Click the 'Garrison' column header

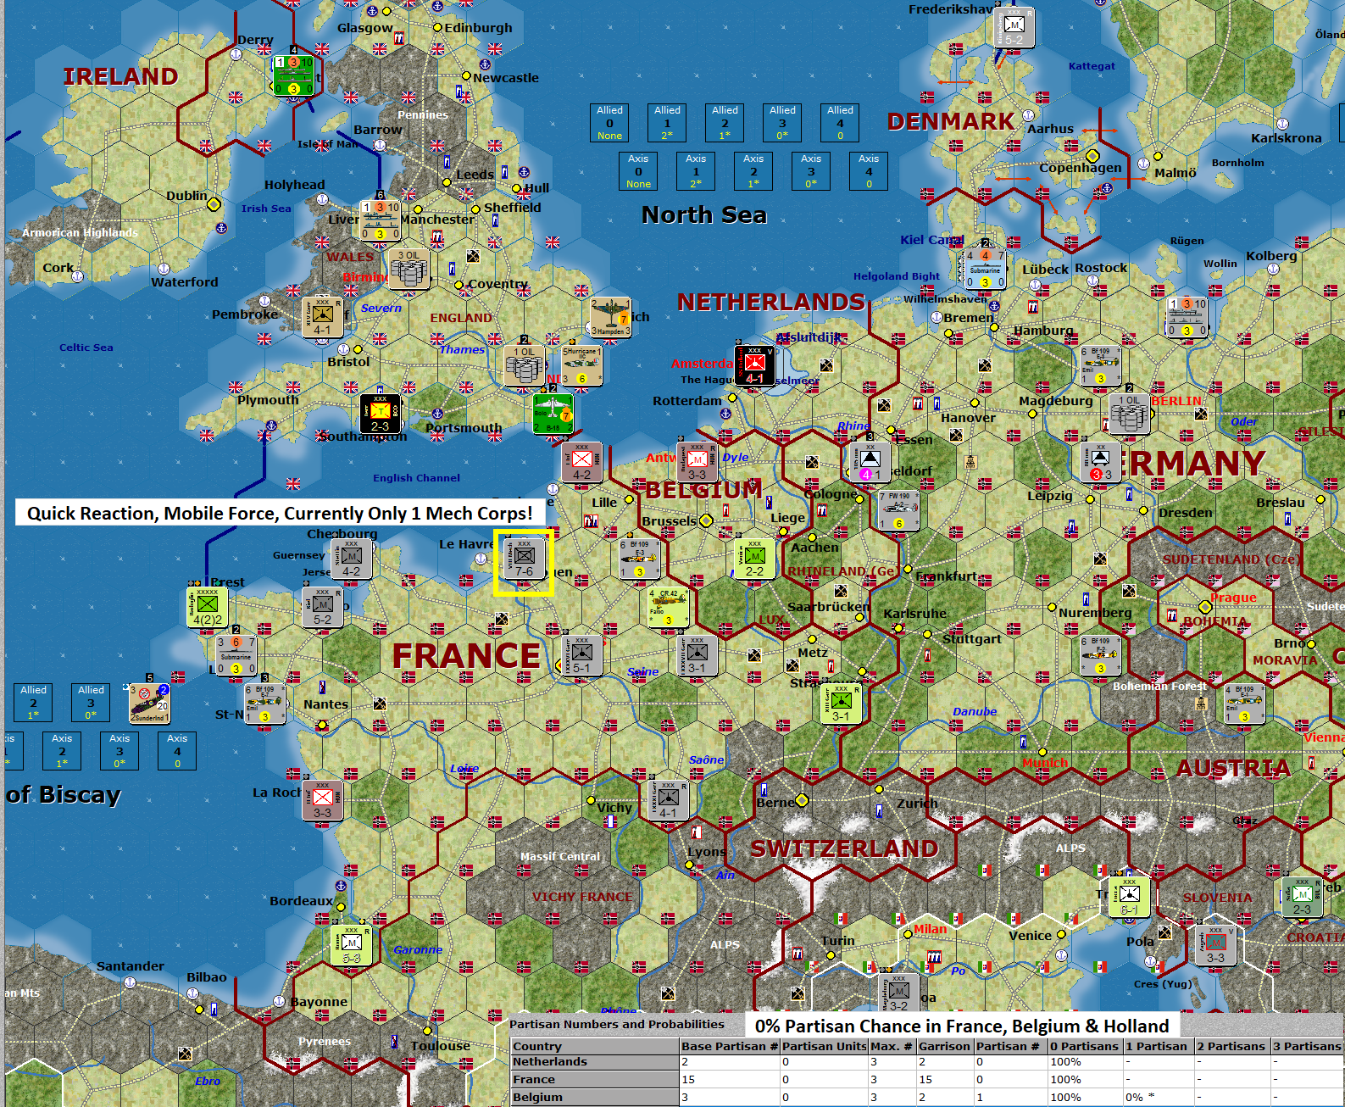point(944,1046)
